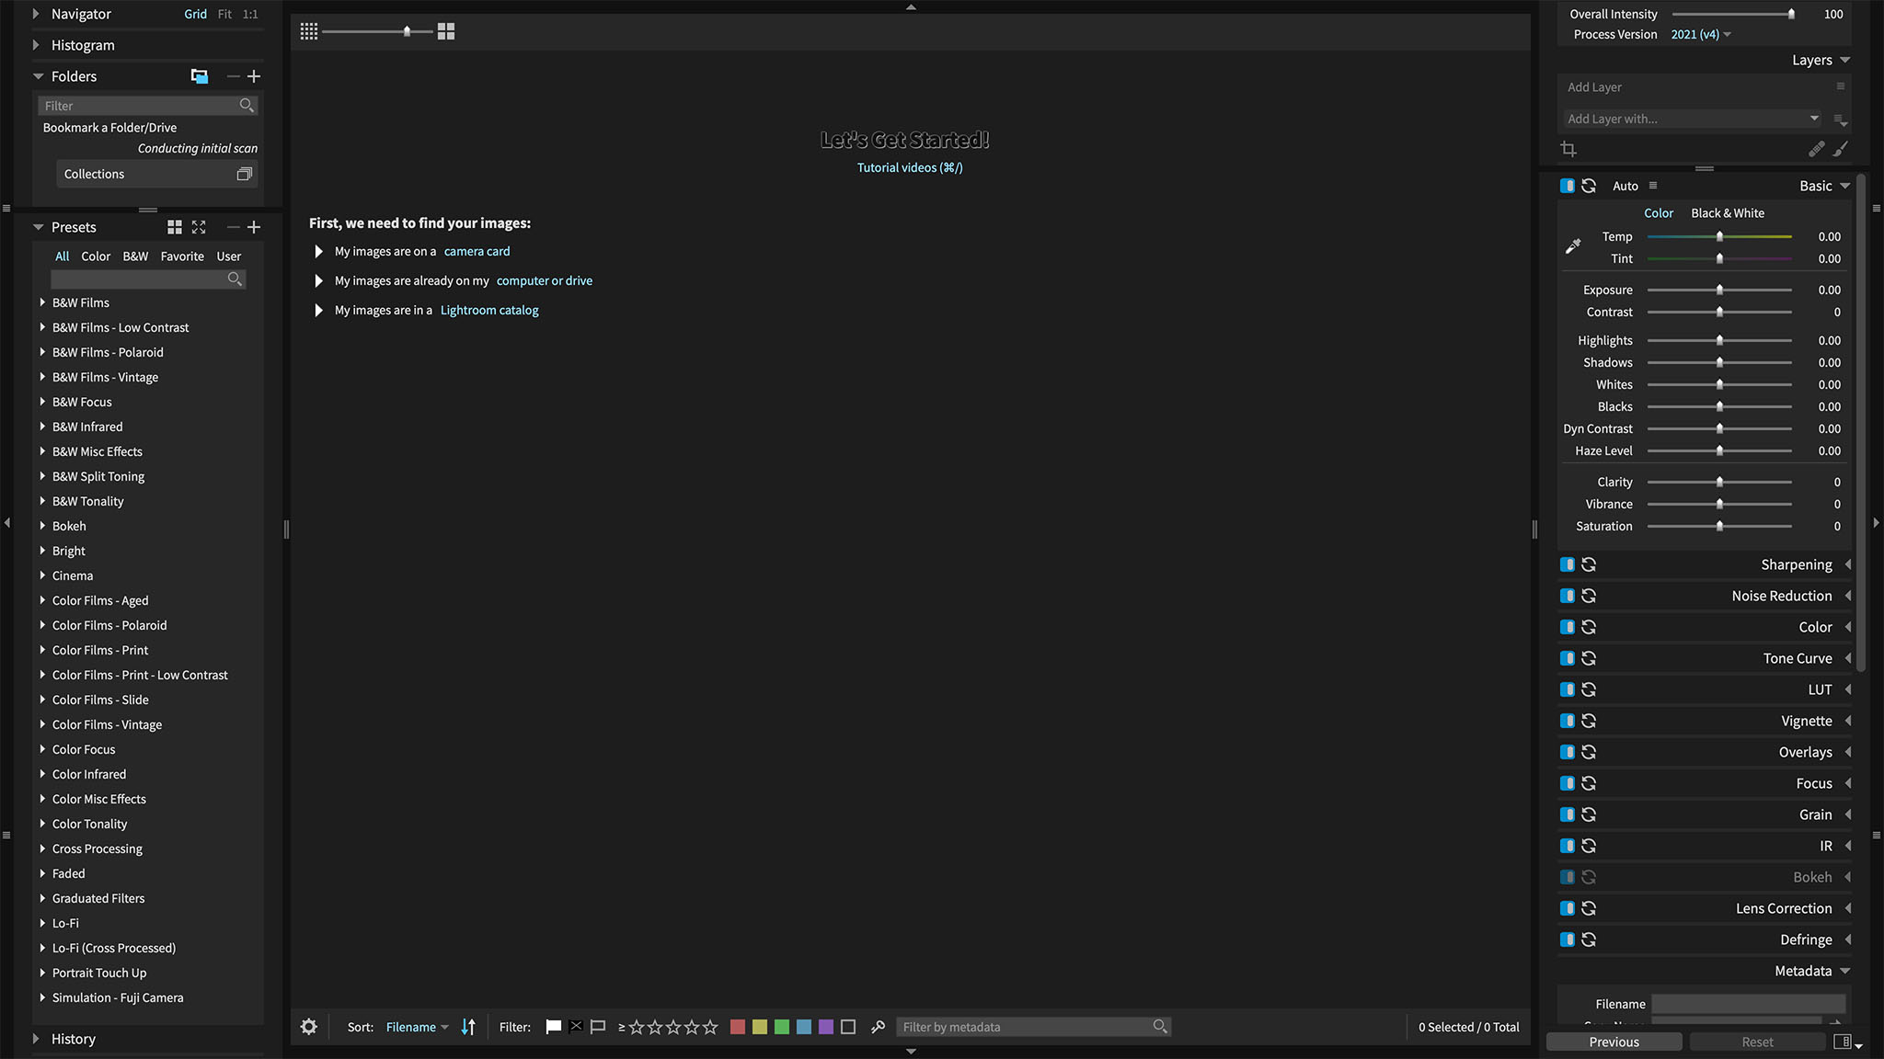The width and height of the screenshot is (1884, 1059).
Task: Select the large grid thumbnail size icon
Action: point(446,31)
